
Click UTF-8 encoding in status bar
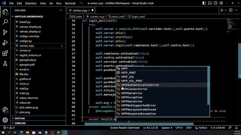click(x=179, y=127)
